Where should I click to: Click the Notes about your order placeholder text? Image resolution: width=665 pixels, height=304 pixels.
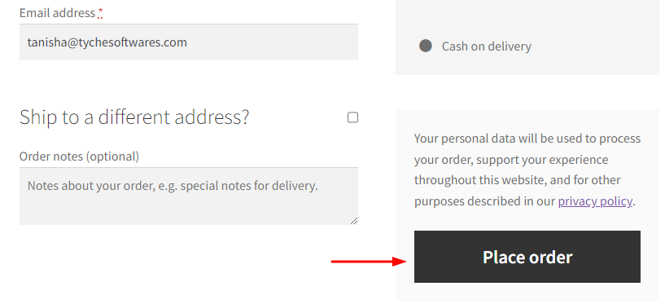[x=173, y=186]
